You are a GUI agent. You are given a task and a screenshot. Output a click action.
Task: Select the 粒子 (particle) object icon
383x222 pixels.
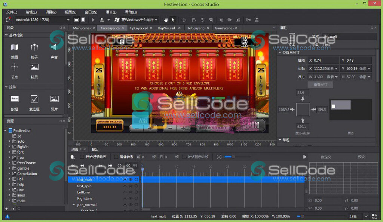tap(34, 47)
